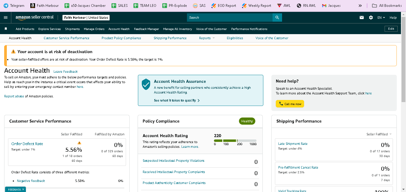Image resolution: width=406 pixels, height=192 pixels.
Task: Click Add Products in the top menu
Action: pyautogui.click(x=25, y=29)
